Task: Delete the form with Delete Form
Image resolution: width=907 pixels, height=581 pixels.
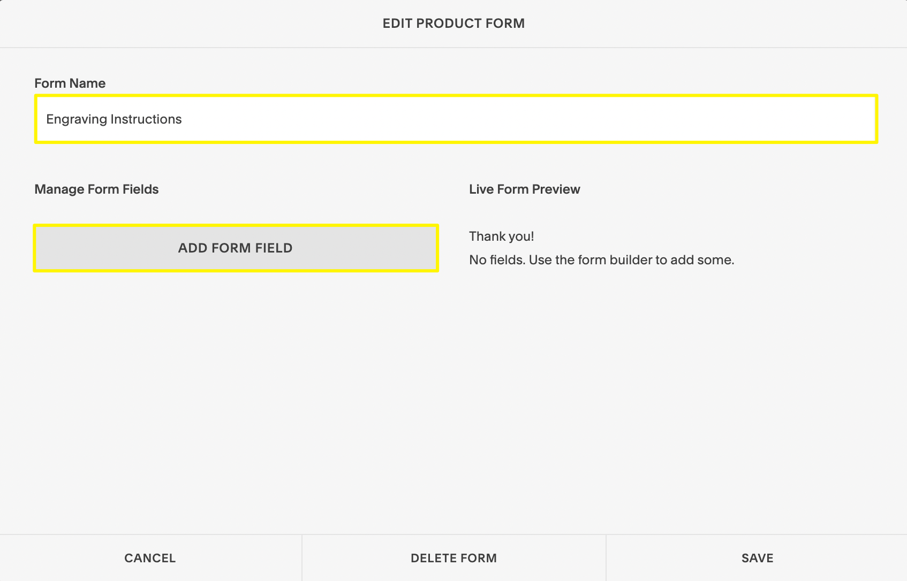Action: 453,558
